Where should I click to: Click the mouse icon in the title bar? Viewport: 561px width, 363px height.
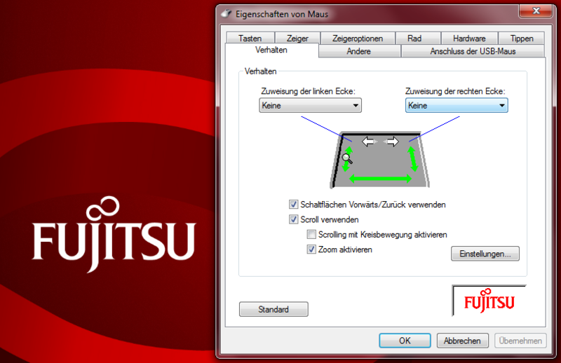(226, 13)
